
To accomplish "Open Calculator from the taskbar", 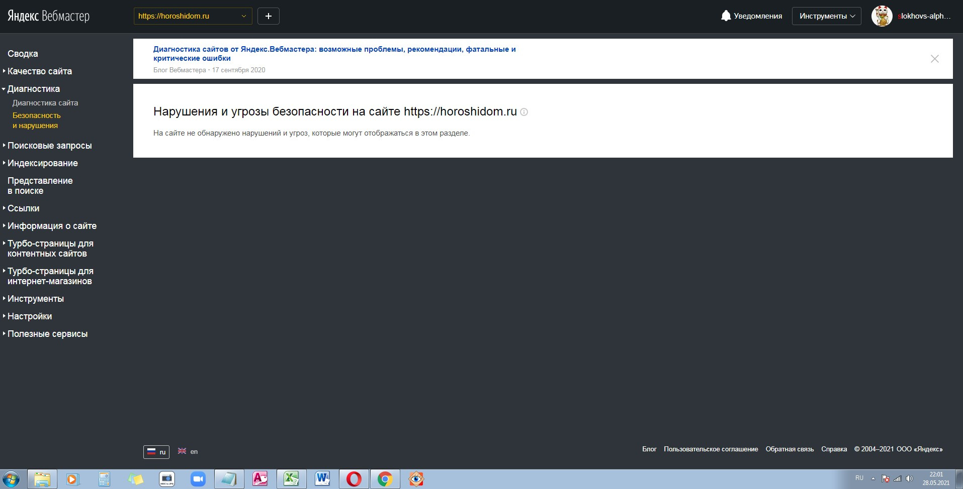I will 104,479.
